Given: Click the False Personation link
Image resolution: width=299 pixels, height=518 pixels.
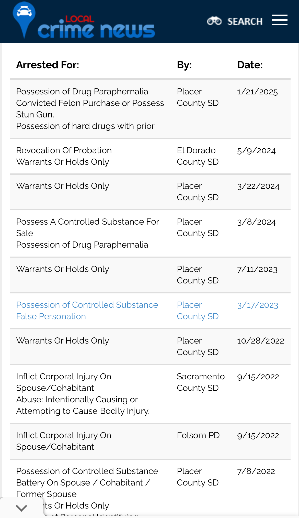Looking at the screenshot, I should (51, 316).
